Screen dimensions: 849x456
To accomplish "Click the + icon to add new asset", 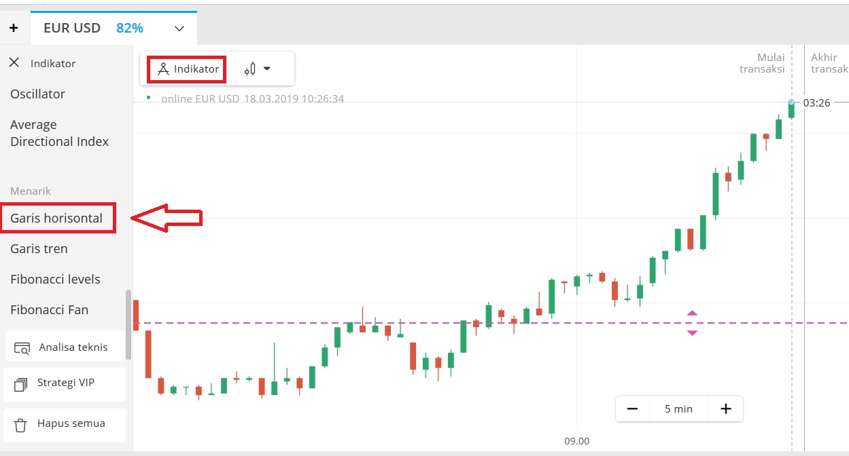I will tap(14, 28).
